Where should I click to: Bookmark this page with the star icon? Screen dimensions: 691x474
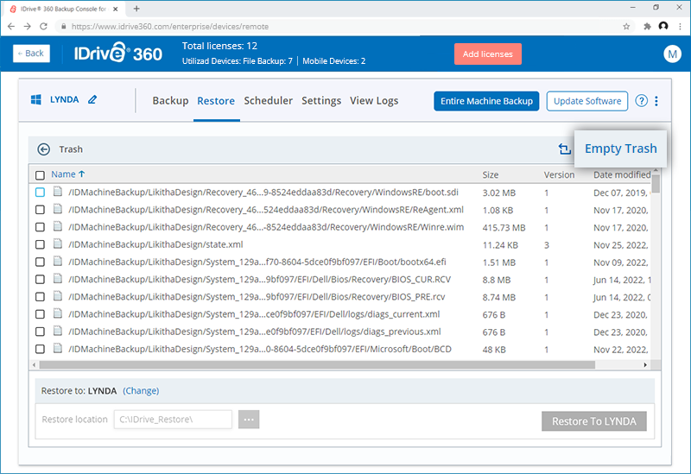click(626, 27)
